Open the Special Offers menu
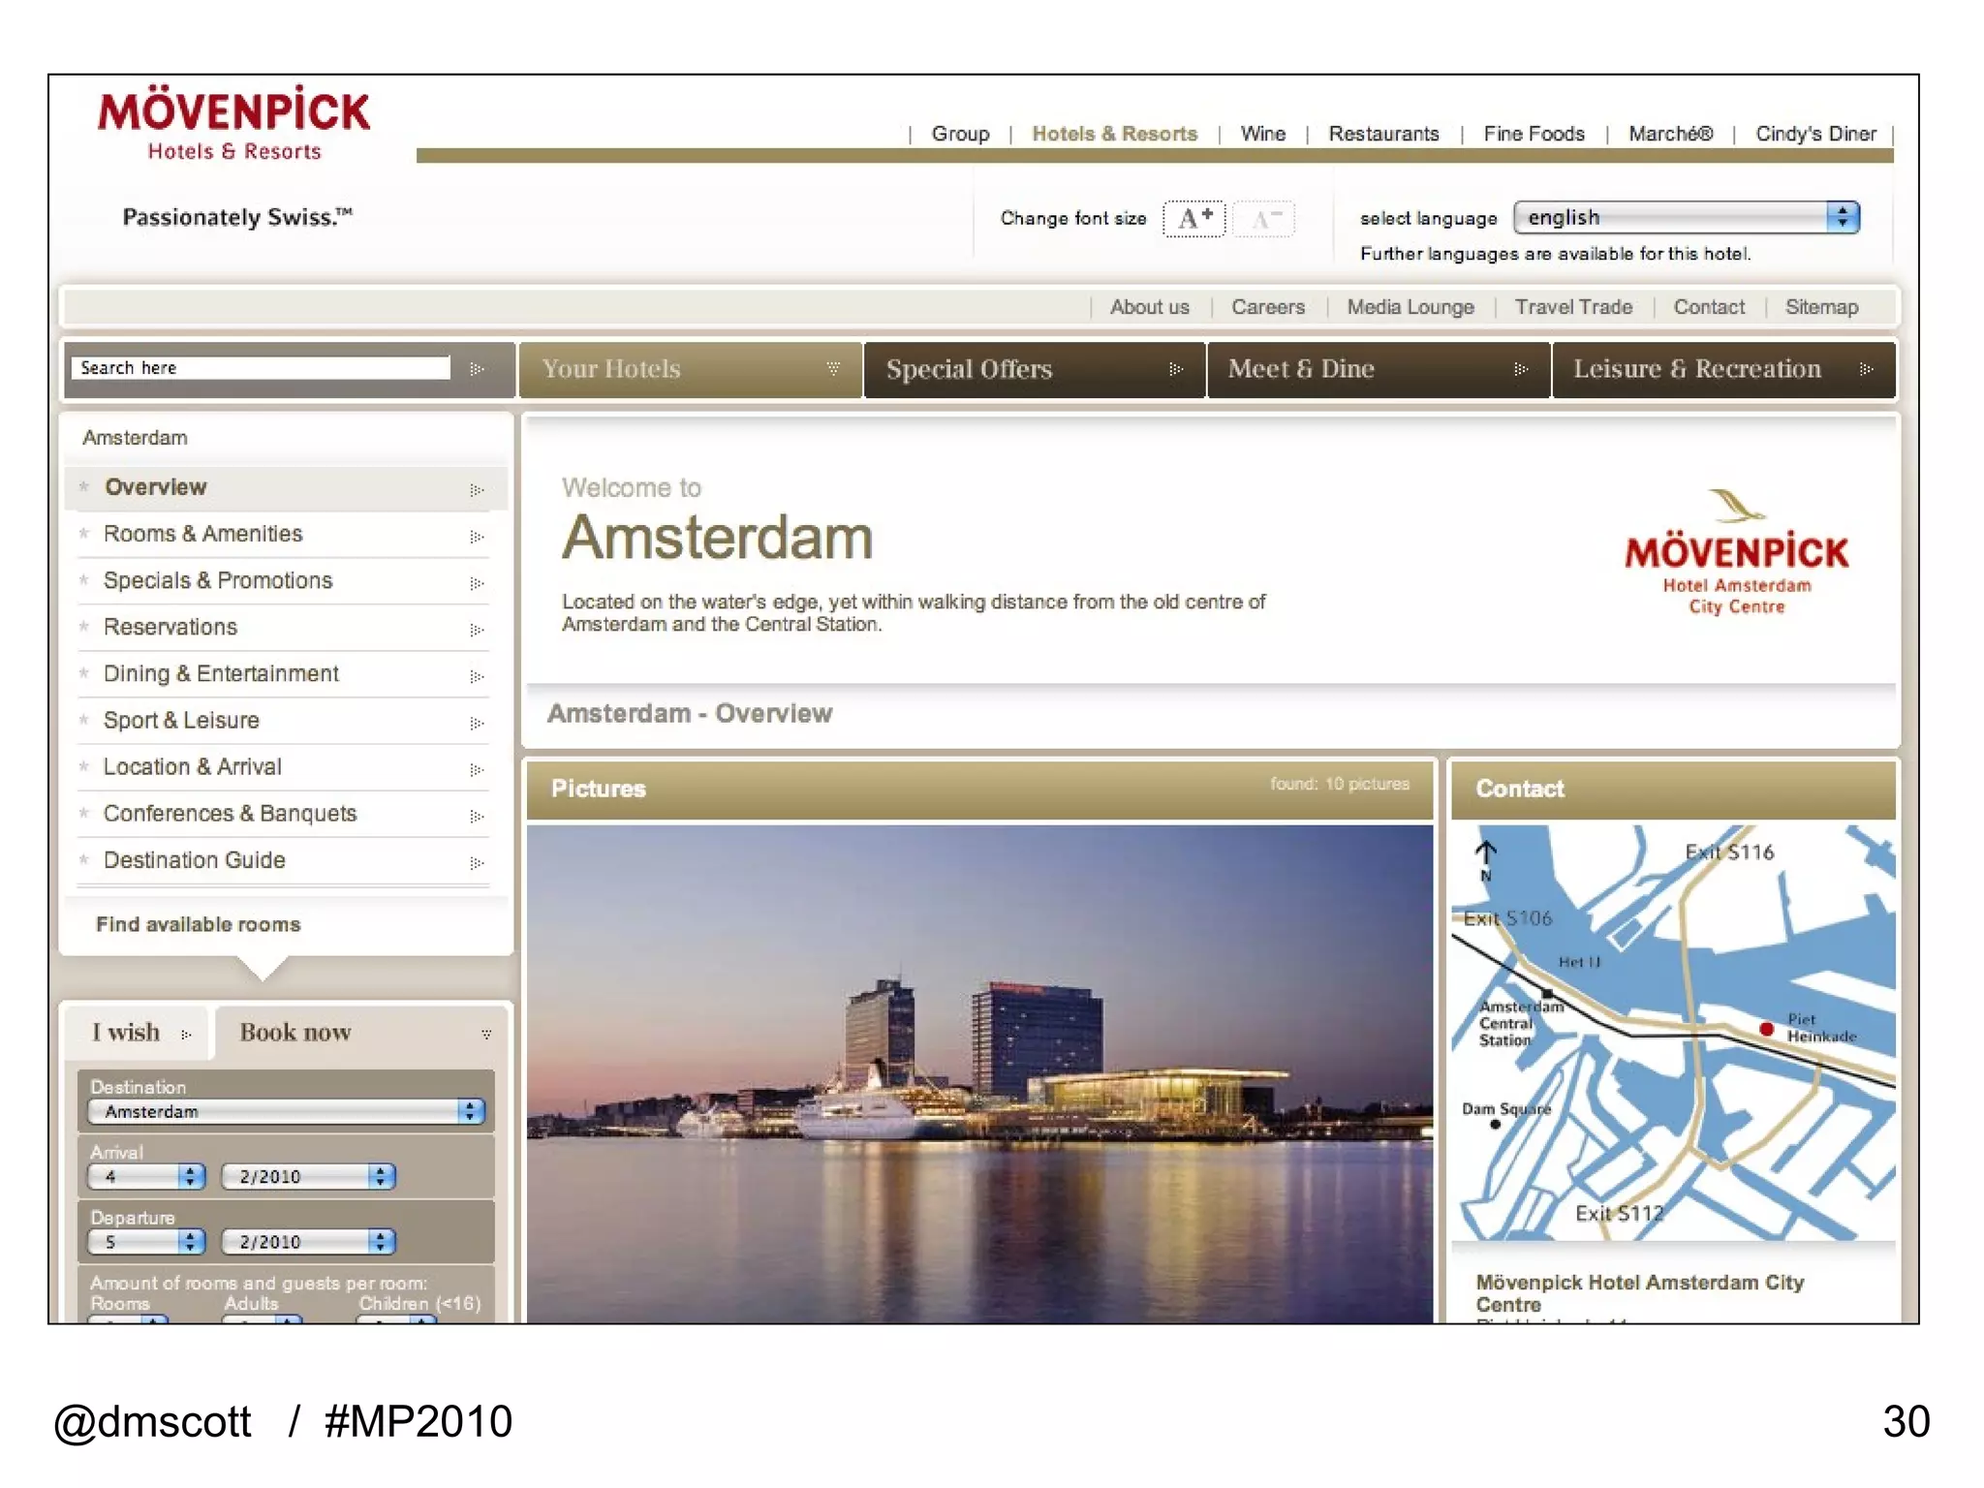Screen dimensions: 1984x1488 pyautogui.click(x=1035, y=369)
